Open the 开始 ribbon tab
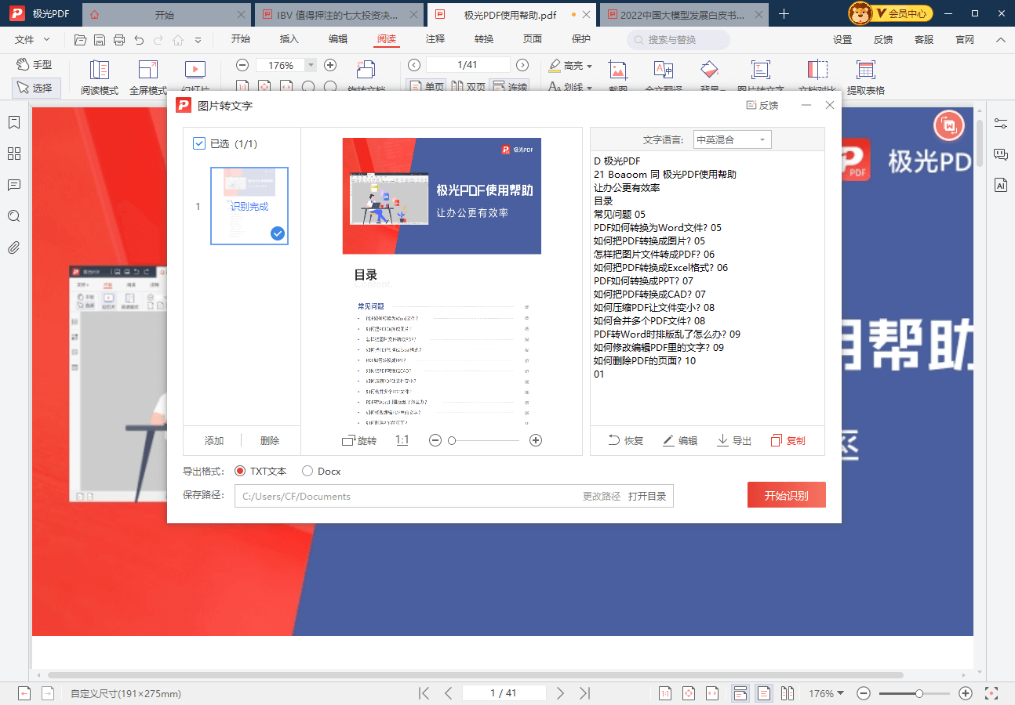1015x705 pixels. (x=241, y=39)
